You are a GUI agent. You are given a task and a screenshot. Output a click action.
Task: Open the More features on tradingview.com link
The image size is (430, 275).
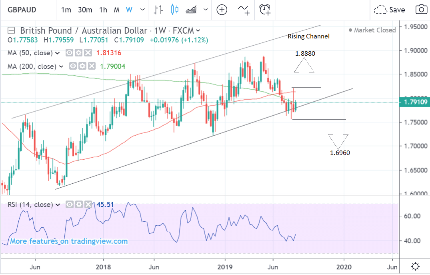69,241
